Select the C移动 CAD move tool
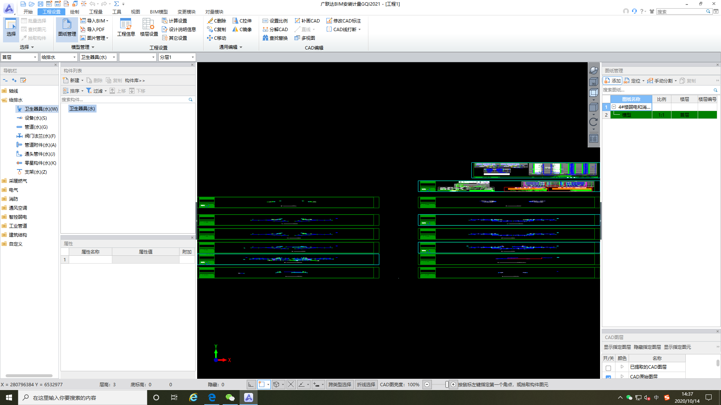Viewport: 721px width, 405px height. (x=217, y=38)
